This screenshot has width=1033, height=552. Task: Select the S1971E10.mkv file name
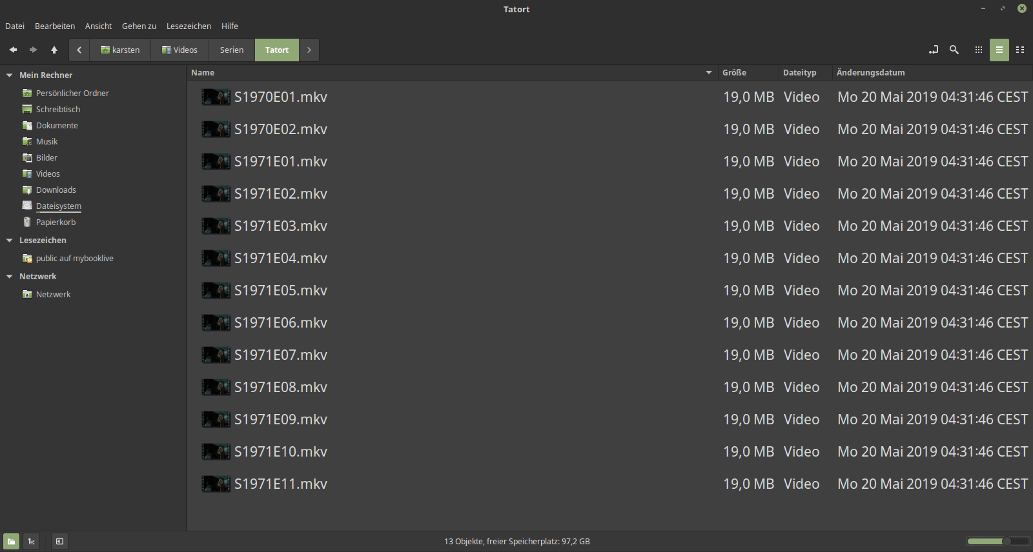tap(281, 451)
